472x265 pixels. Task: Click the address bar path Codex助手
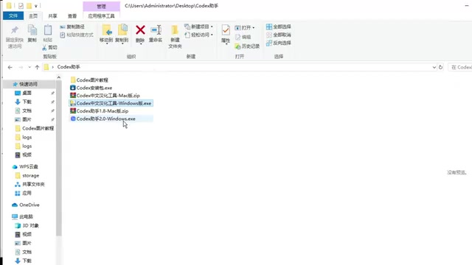(69, 67)
